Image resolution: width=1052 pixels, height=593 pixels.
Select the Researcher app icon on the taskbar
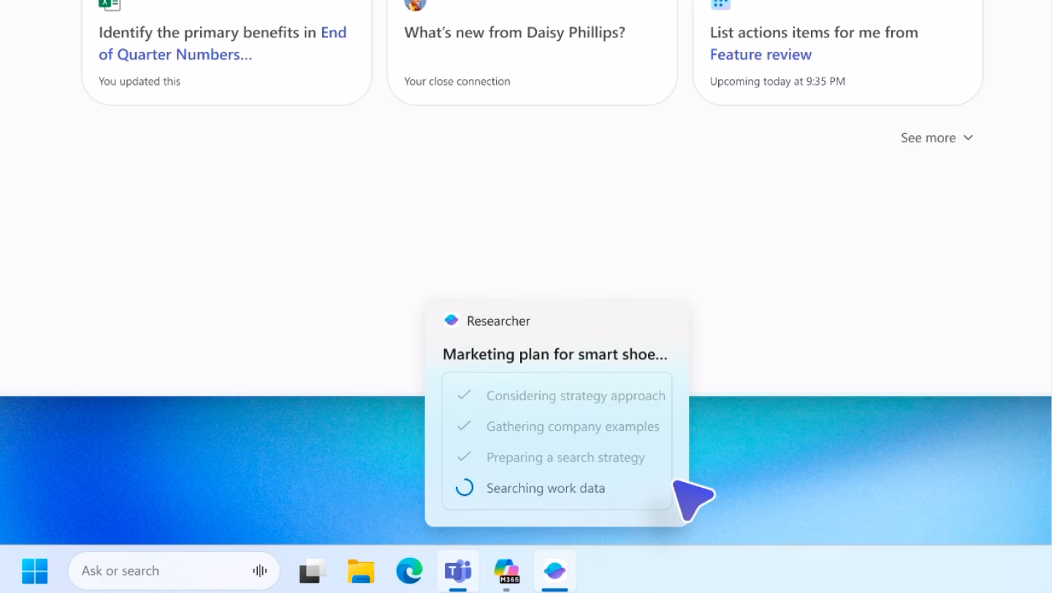click(x=554, y=570)
